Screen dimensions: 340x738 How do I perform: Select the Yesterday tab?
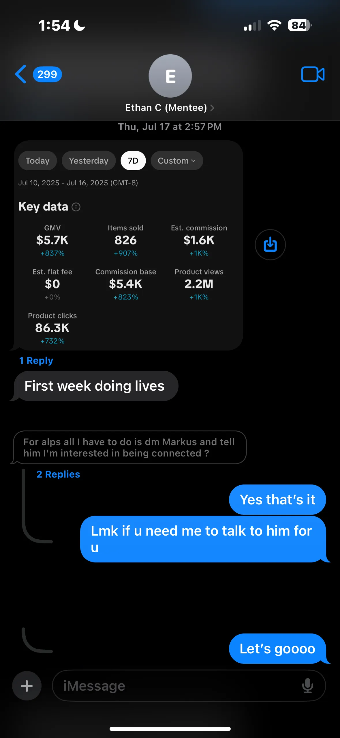pos(89,161)
